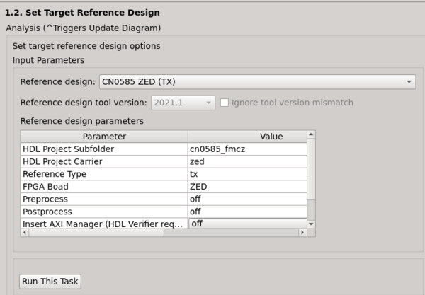Select the cn0585_fmcz value cell
425x295 pixels.
pos(246,149)
